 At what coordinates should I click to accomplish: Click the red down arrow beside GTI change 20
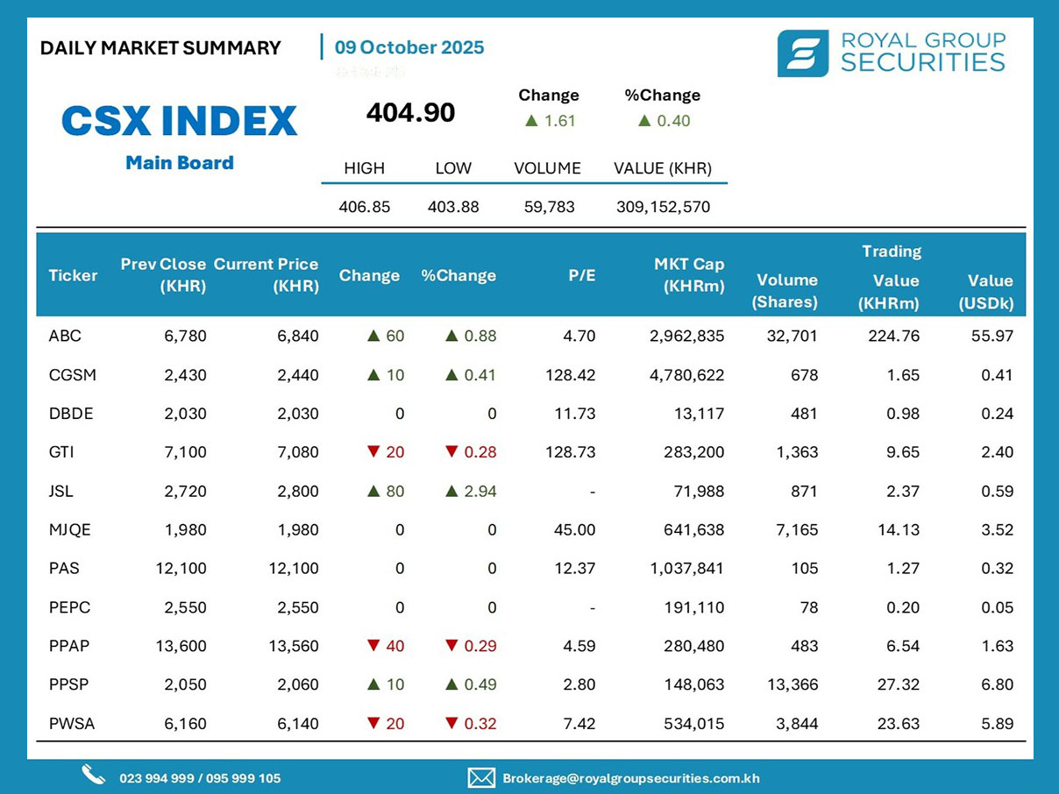(373, 452)
